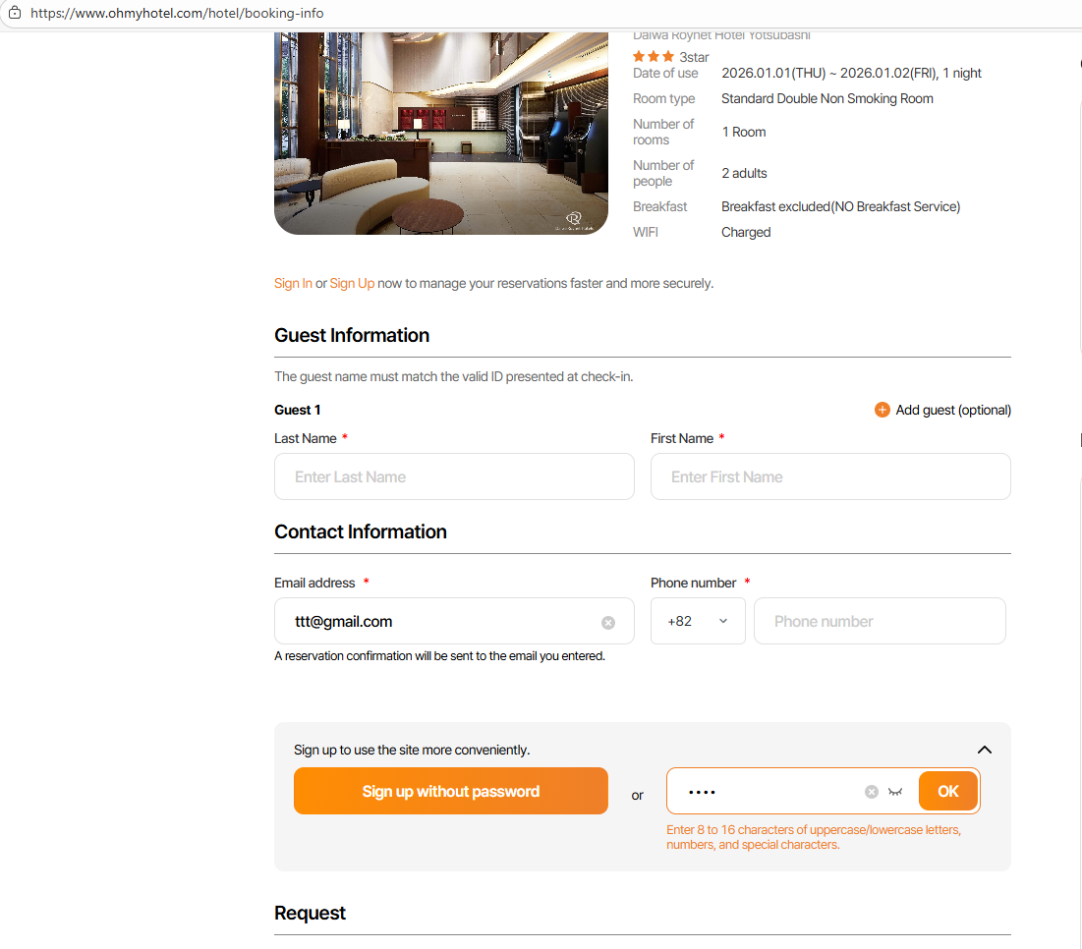Viewport: 1082px width, 949px height.
Task: Click the orange plus icon beside Add guest
Action: pos(883,410)
